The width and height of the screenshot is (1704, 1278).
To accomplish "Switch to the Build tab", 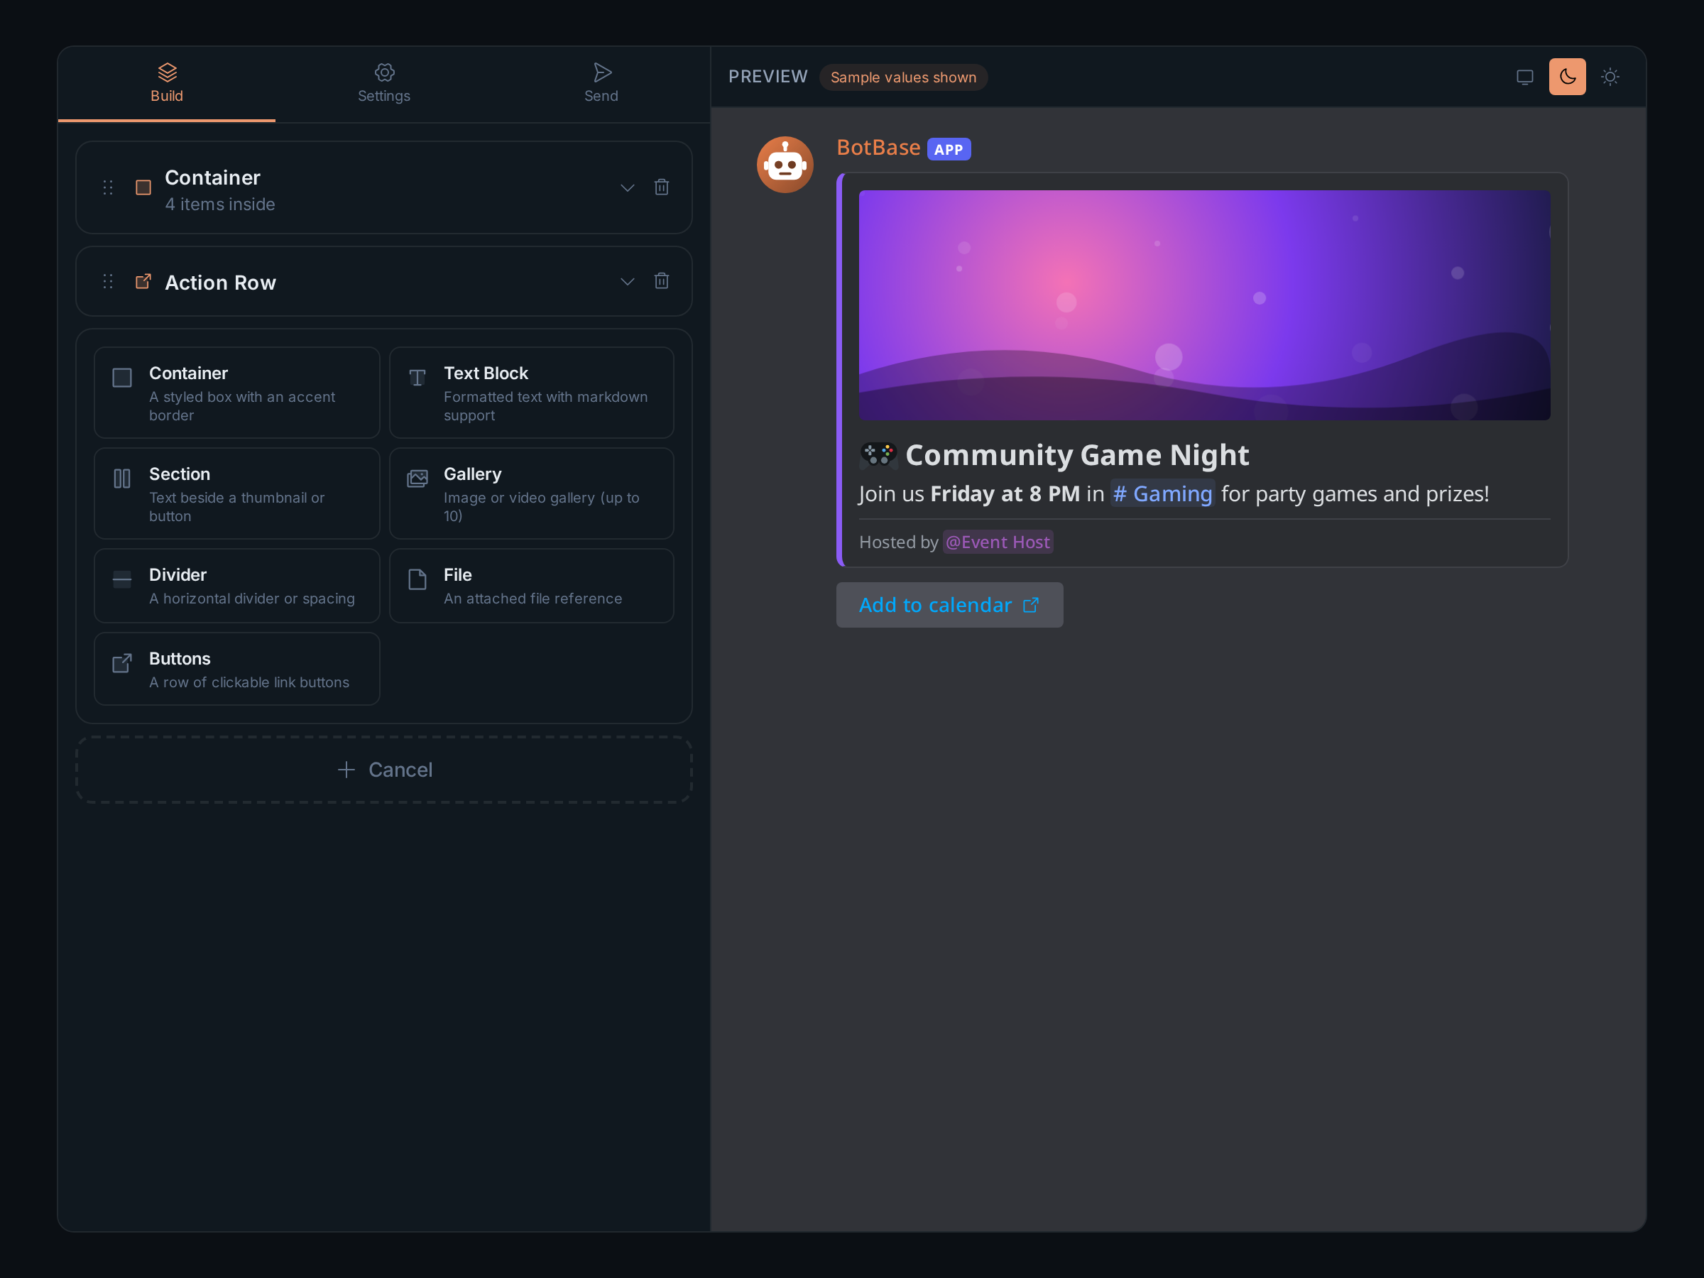I will click(x=166, y=84).
